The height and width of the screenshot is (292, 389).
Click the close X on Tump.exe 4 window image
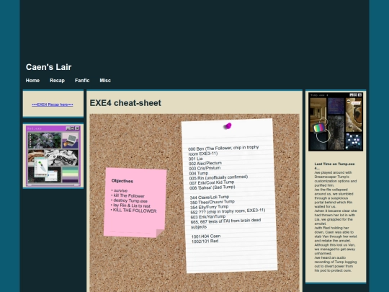click(x=359, y=95)
